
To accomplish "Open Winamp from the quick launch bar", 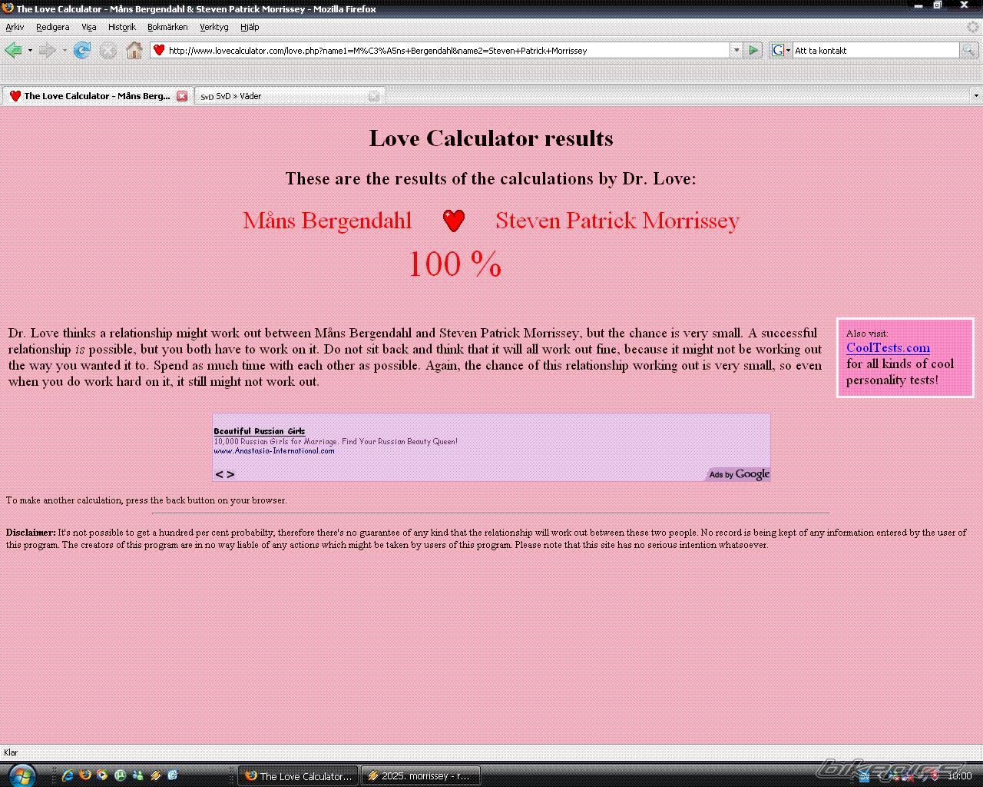I will coord(156,775).
